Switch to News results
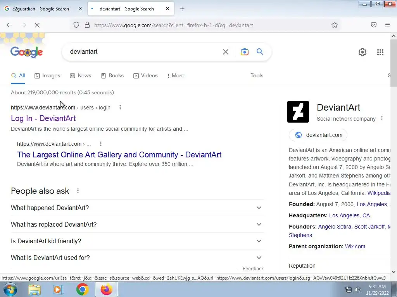This screenshot has height=297, width=397. [x=81, y=75]
